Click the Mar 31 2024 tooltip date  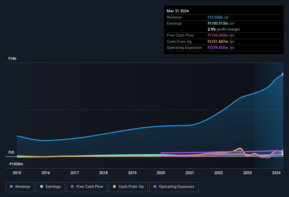pos(178,11)
